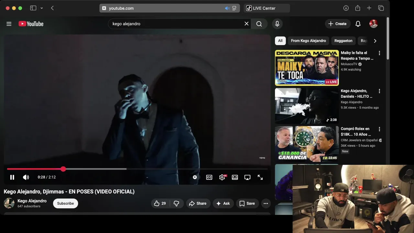
Task: Open account avatar menu
Action: [374, 24]
